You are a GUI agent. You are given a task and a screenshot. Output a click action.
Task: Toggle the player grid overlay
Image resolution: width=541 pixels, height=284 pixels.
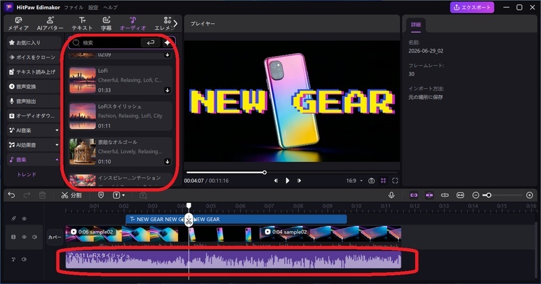[383, 181]
